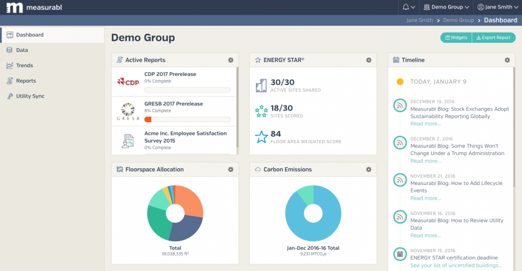Image resolution: width=522 pixels, height=271 pixels.
Task: Click the measurabl logo
Action: (34, 7)
